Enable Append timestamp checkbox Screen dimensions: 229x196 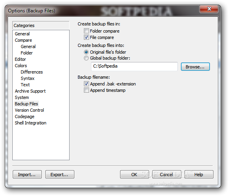point(86,90)
